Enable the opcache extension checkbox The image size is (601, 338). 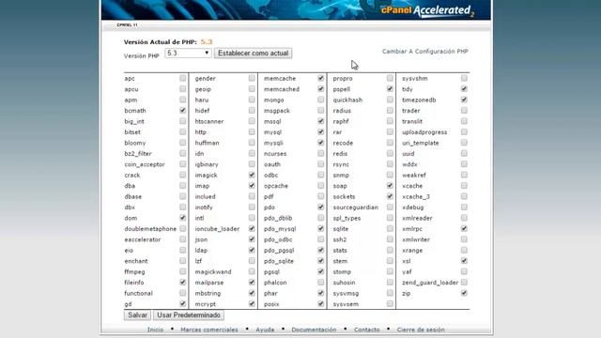point(321,186)
